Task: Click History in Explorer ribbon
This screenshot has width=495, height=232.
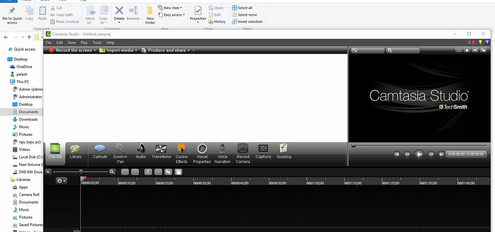Action: pos(217,22)
